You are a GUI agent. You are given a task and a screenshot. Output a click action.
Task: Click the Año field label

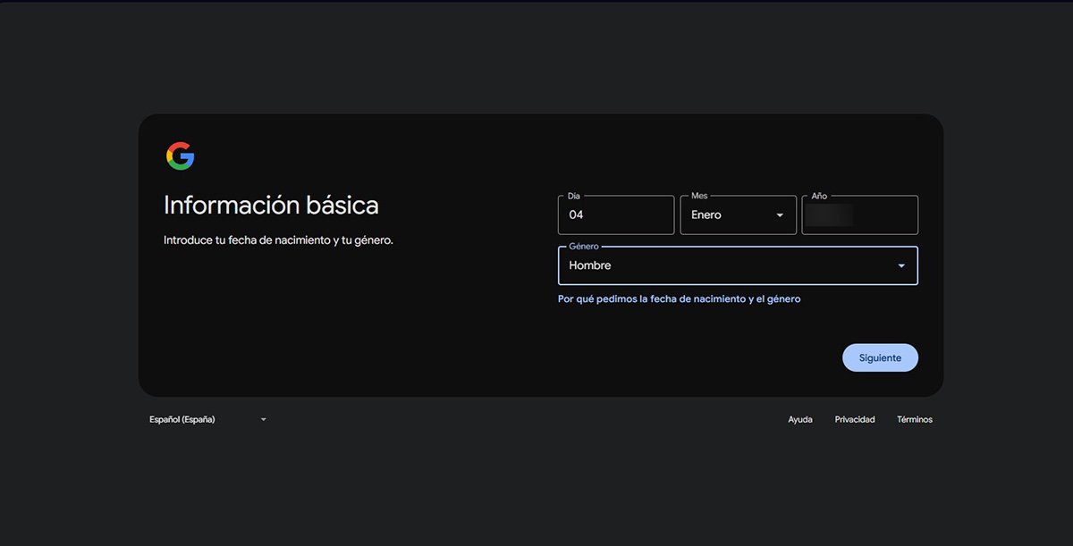point(818,196)
